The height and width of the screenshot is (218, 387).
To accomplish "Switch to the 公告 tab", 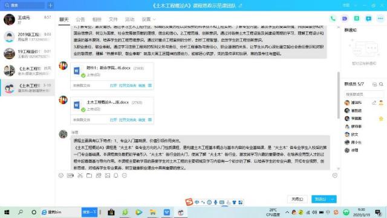I will (x=80, y=19).
